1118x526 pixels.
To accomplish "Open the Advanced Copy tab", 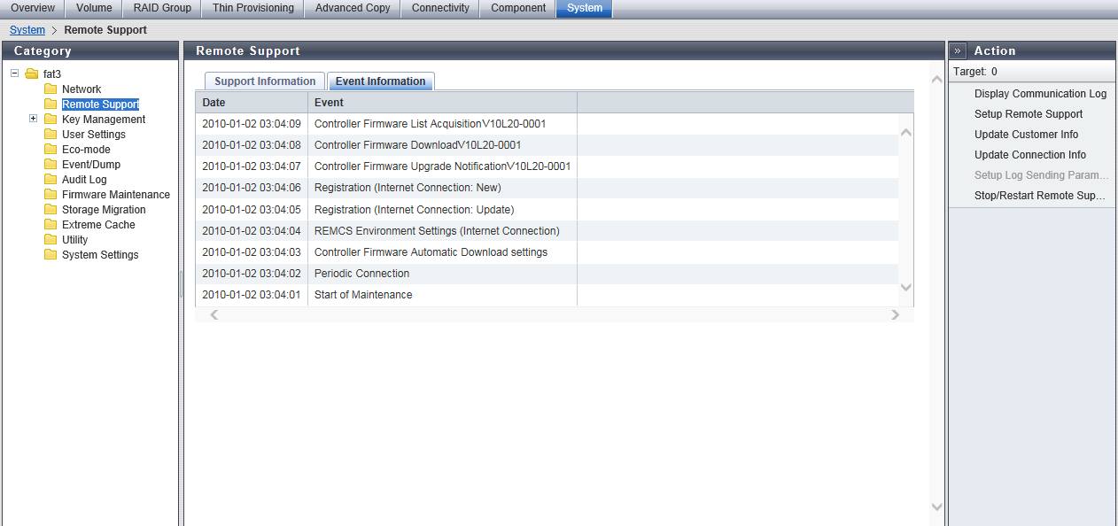I will tap(353, 8).
